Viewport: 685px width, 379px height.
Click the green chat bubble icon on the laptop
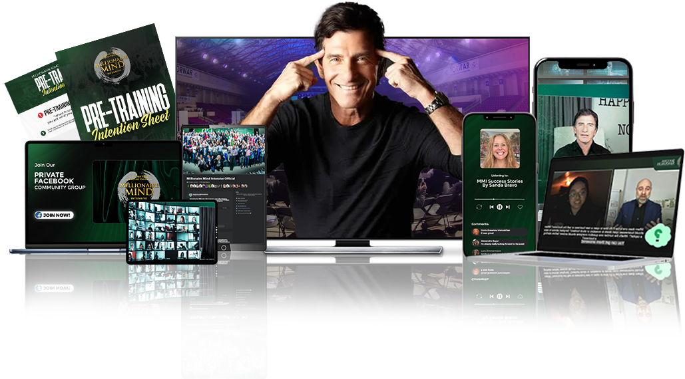click(x=658, y=234)
